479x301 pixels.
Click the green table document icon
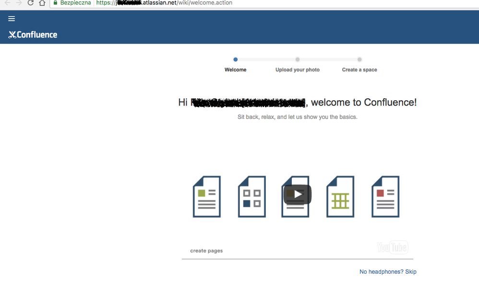[x=340, y=197]
